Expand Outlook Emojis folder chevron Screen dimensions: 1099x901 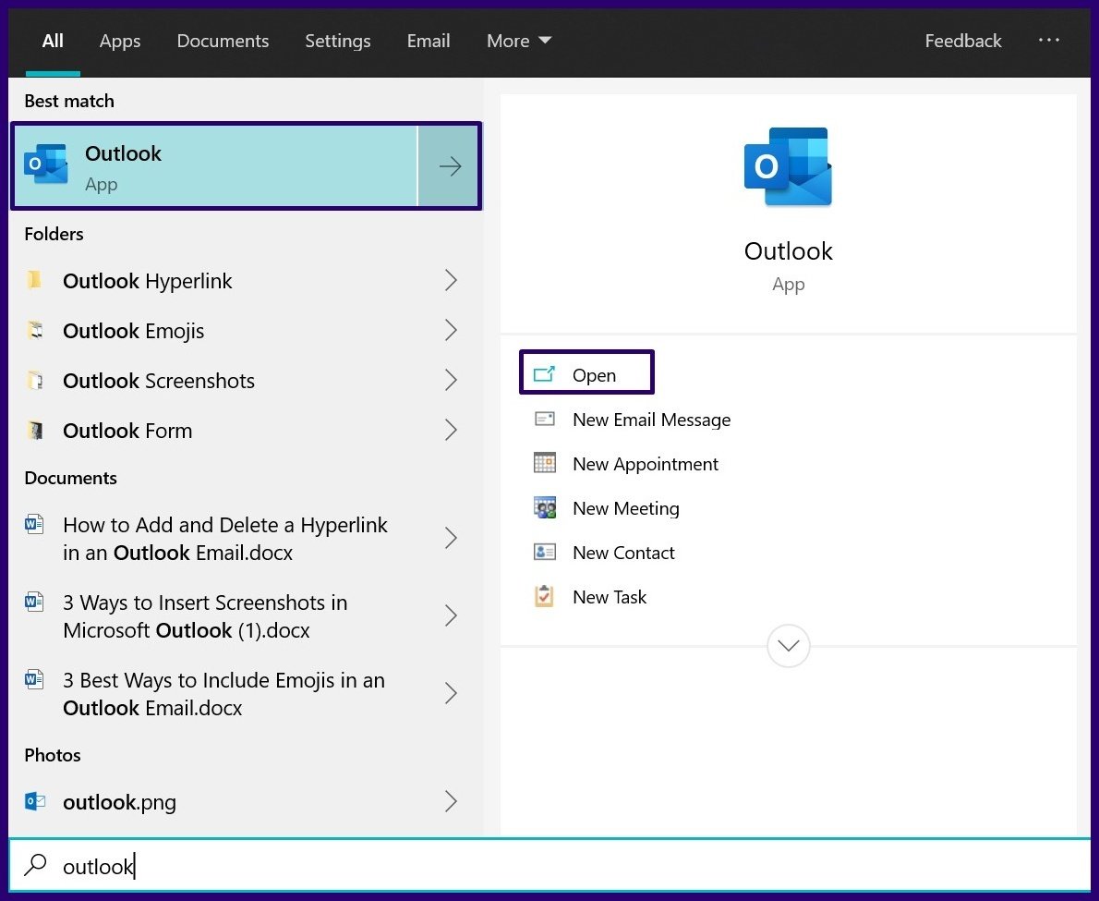click(451, 330)
